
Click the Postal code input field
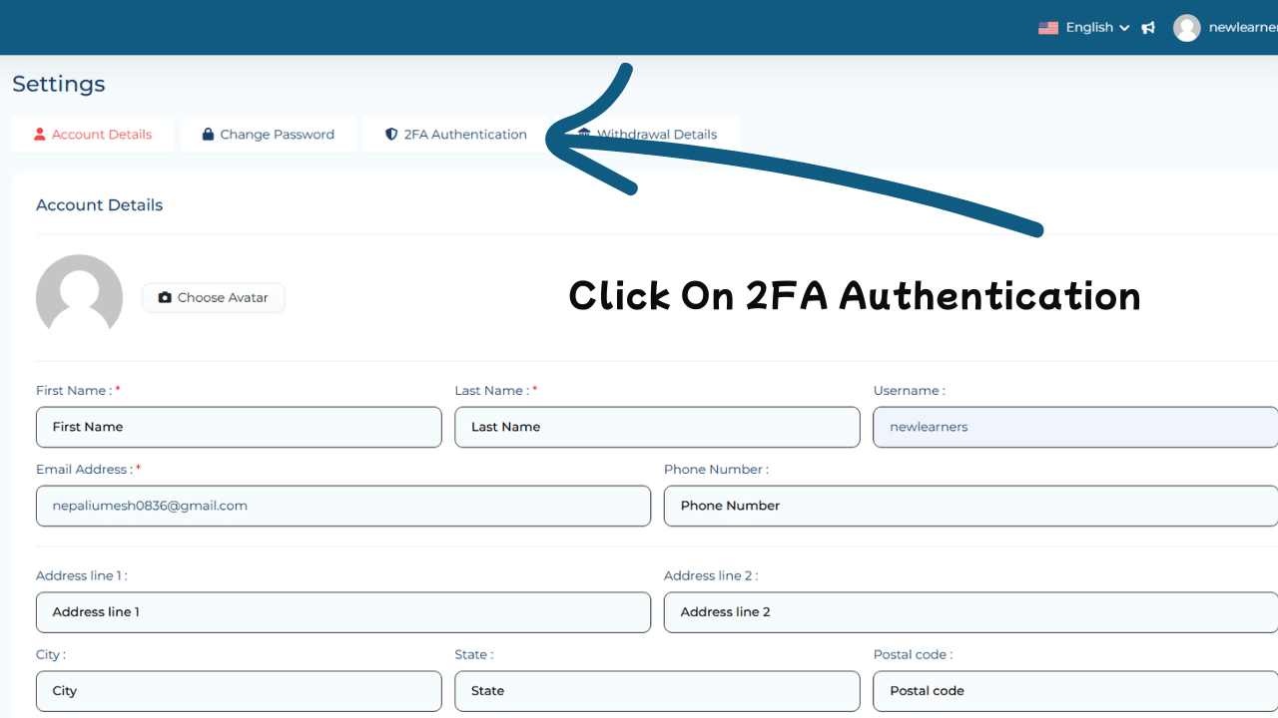(1074, 691)
